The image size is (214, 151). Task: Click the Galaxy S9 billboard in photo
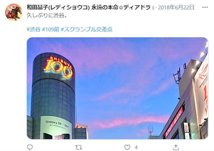click(x=56, y=128)
